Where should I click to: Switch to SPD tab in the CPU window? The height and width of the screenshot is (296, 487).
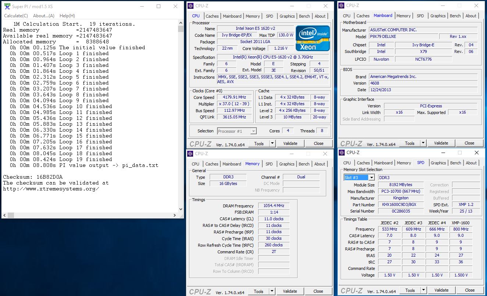pos(270,16)
